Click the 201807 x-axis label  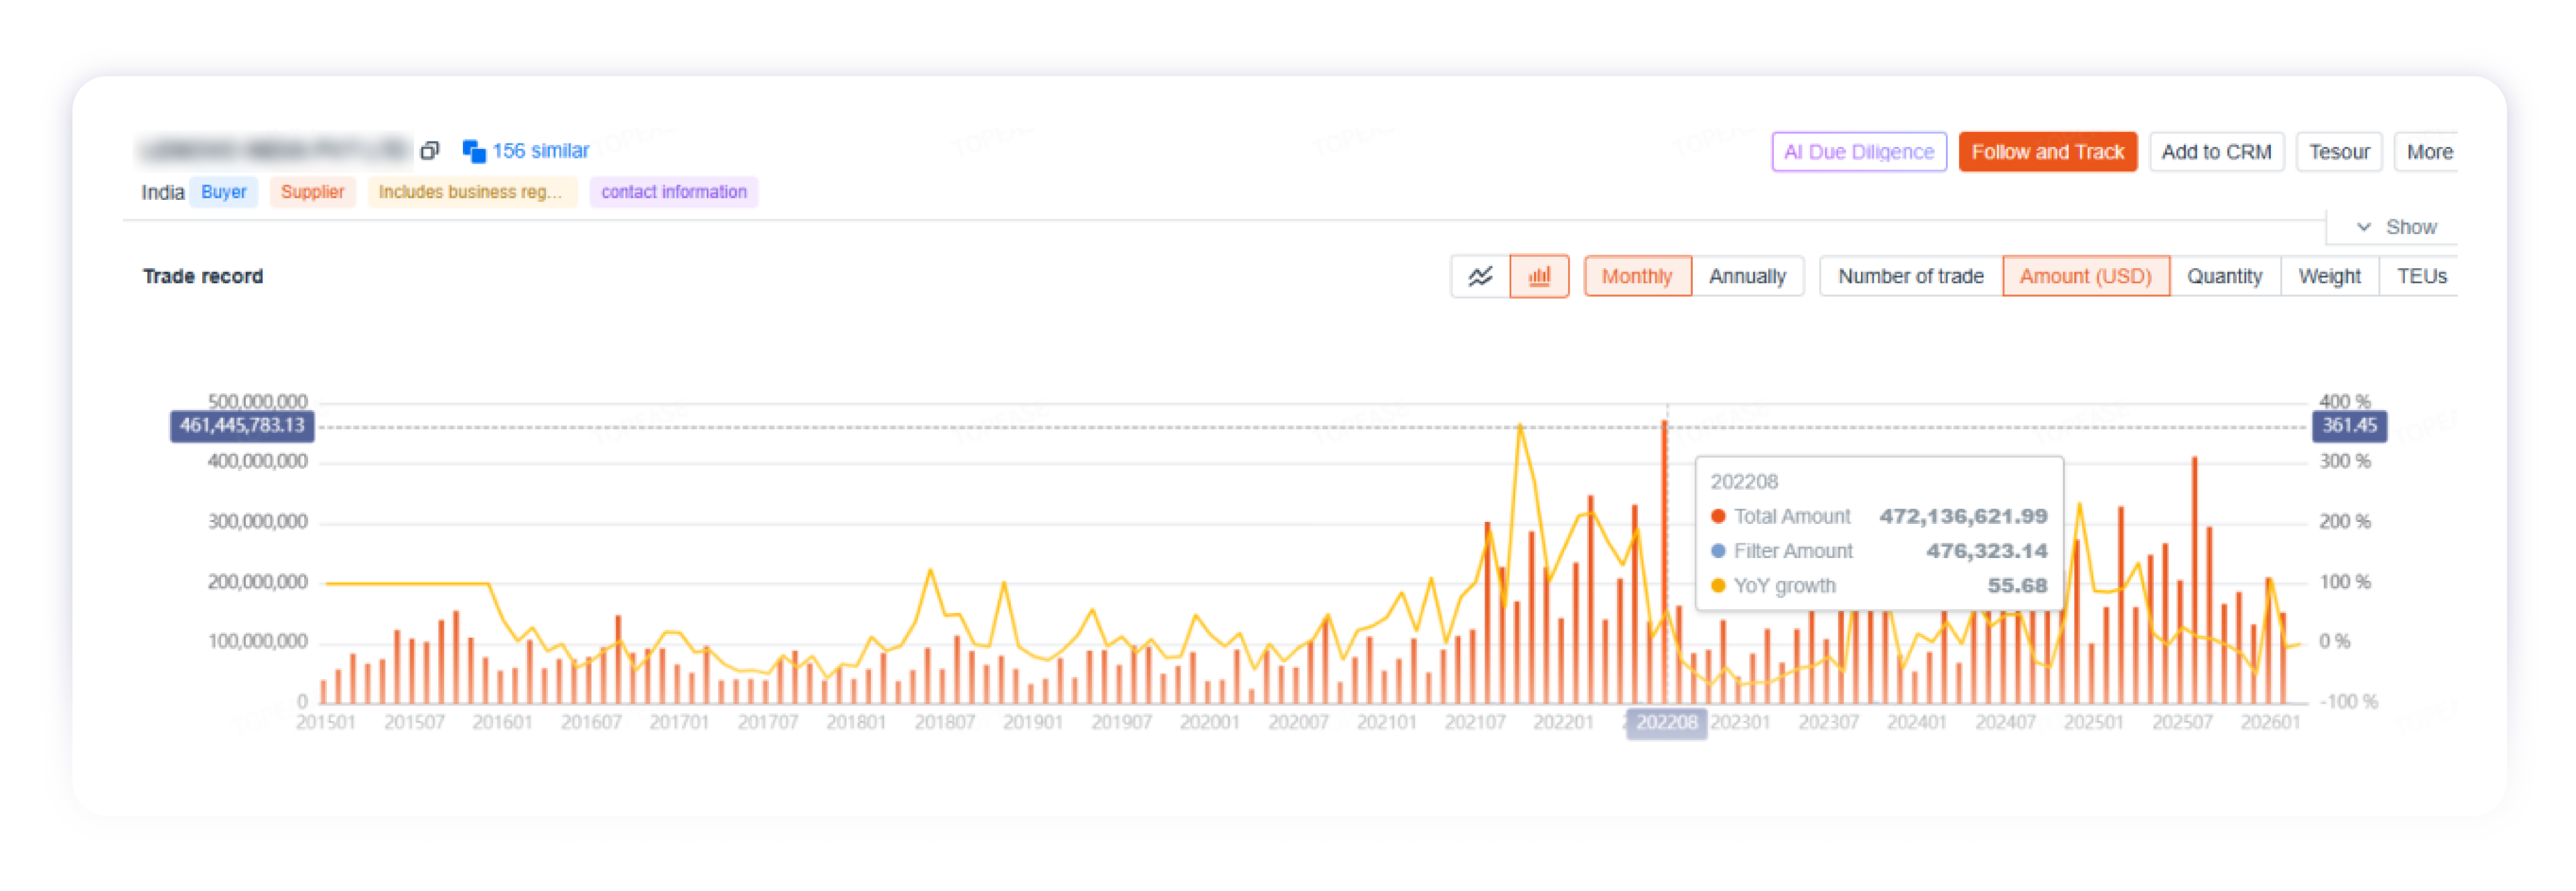coord(944,723)
